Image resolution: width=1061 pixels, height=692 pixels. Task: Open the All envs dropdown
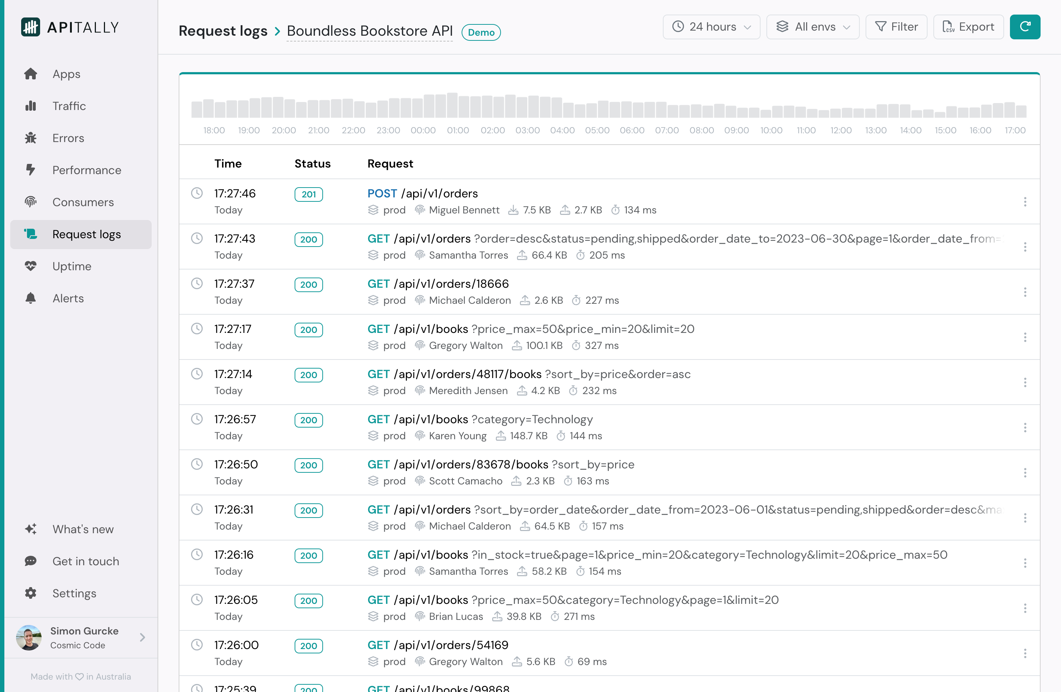coord(812,27)
